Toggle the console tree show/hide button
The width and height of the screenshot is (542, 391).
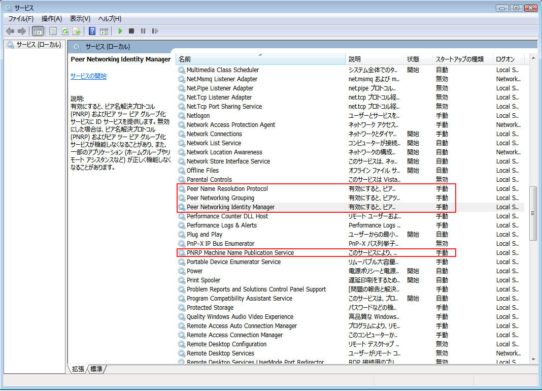38,31
